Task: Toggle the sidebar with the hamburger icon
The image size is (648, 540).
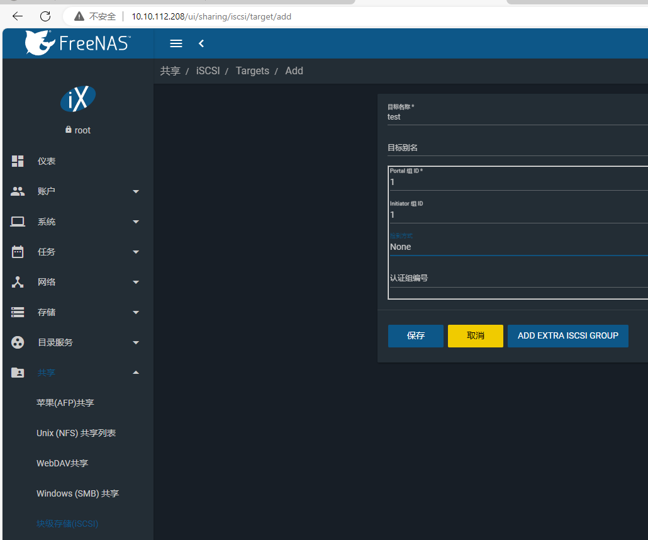Action: [x=176, y=43]
